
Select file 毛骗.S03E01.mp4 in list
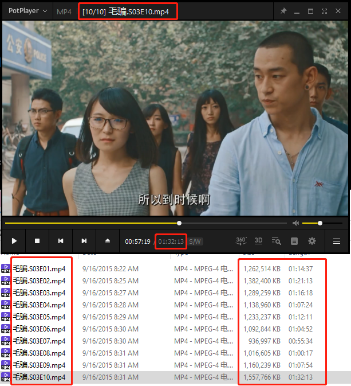39,269
